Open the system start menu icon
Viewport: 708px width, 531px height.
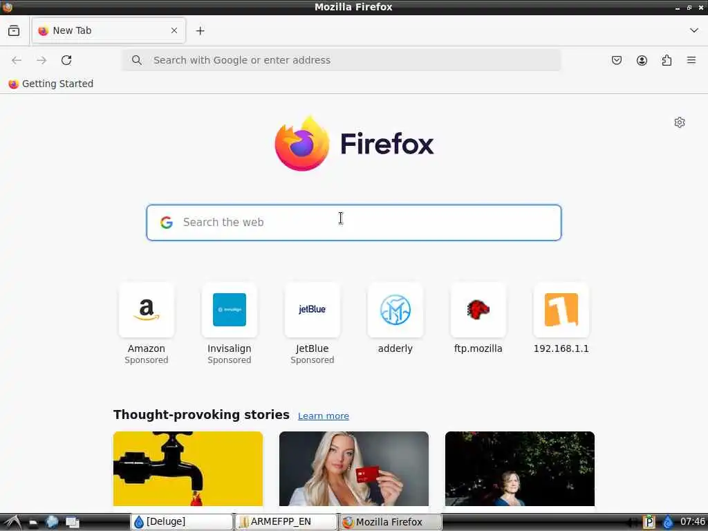[x=12, y=522]
